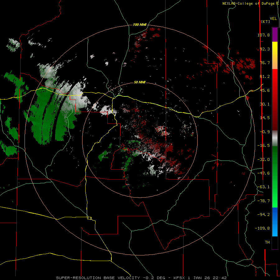Screen dimensions: 280x280
Task: Click the TH label beside the color scale
Action: 267,242
